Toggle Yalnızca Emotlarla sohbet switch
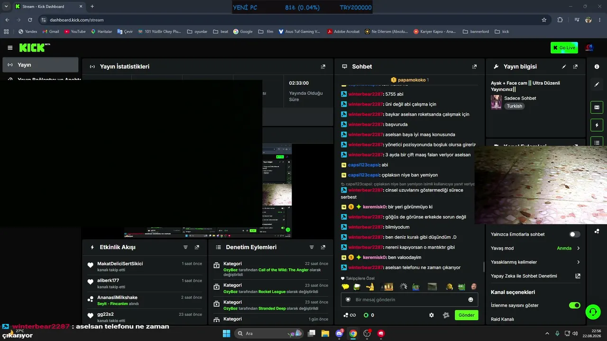 click(x=574, y=234)
